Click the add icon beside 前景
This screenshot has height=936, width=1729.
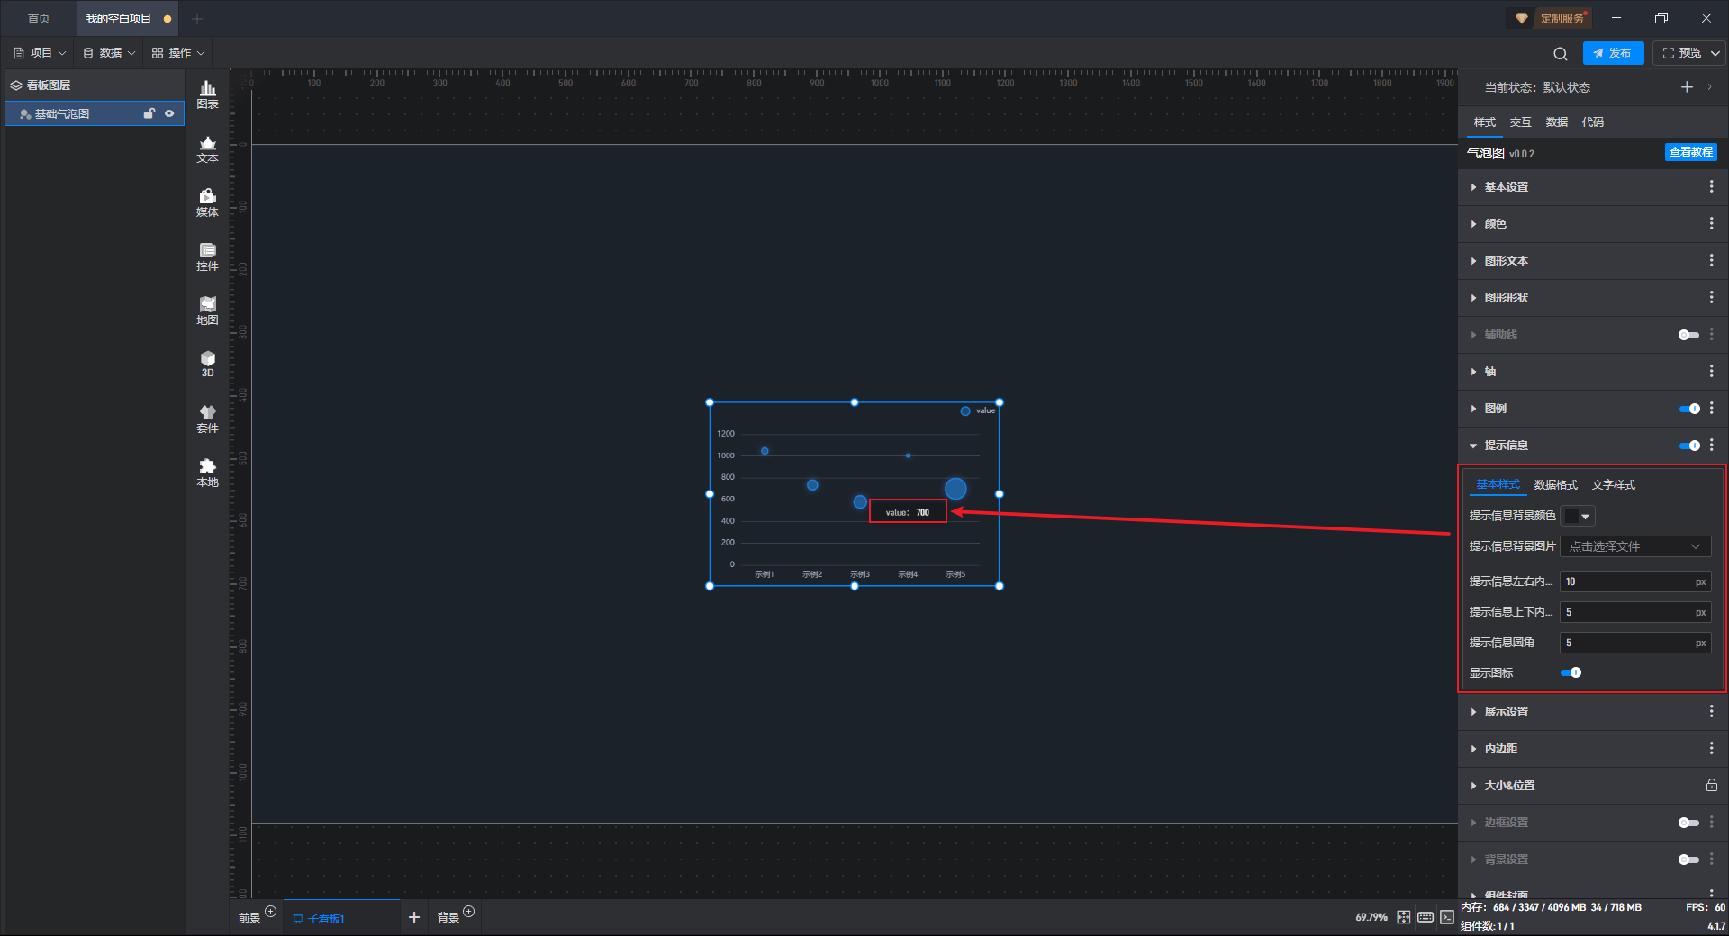270,912
